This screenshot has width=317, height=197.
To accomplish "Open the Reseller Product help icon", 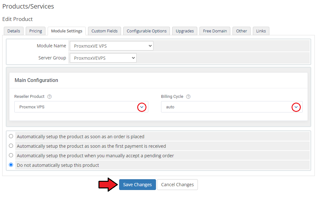I will coord(49,97).
